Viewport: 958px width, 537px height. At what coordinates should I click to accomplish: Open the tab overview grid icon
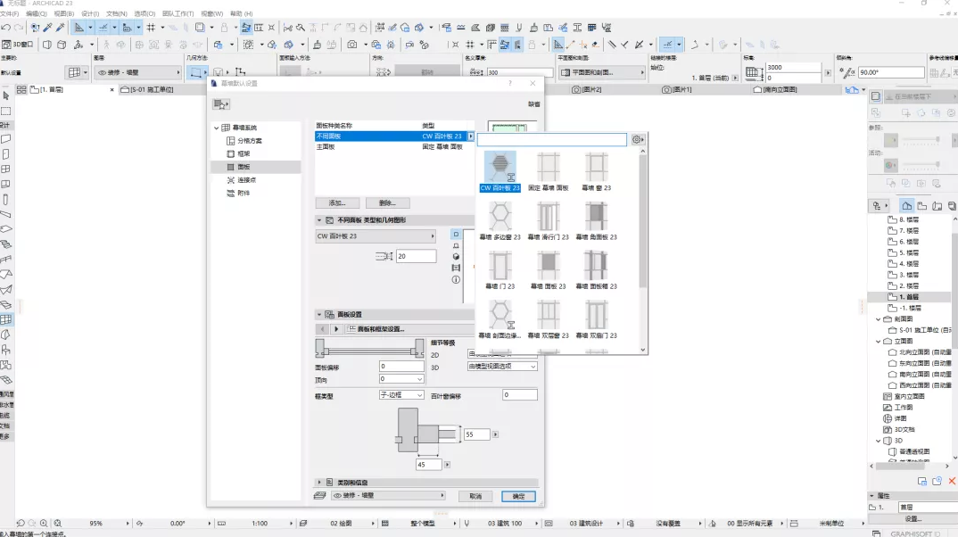click(x=21, y=90)
